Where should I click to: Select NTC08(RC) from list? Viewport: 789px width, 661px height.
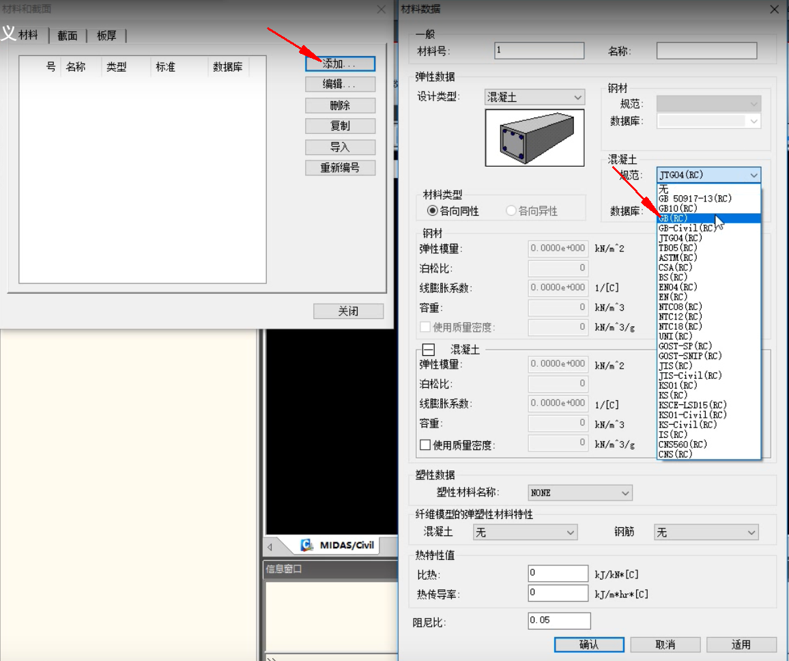click(x=709, y=307)
